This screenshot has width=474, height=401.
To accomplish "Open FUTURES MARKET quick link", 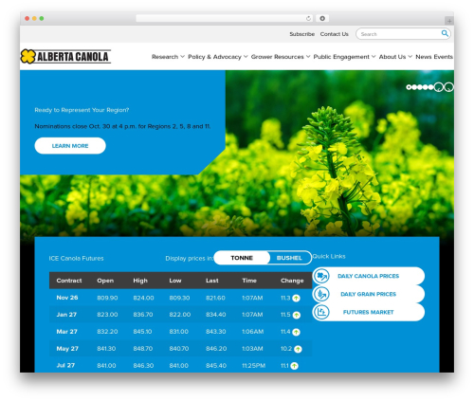I will coord(369,312).
